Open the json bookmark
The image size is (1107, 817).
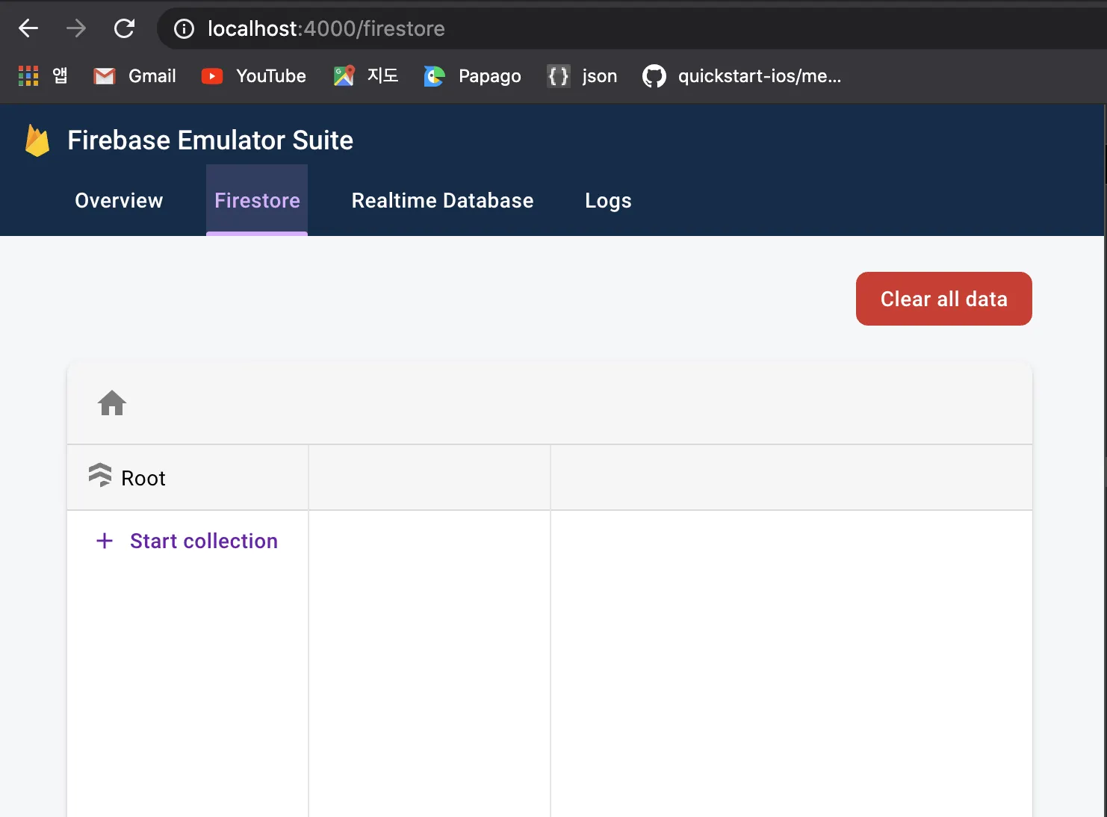pyautogui.click(x=582, y=75)
